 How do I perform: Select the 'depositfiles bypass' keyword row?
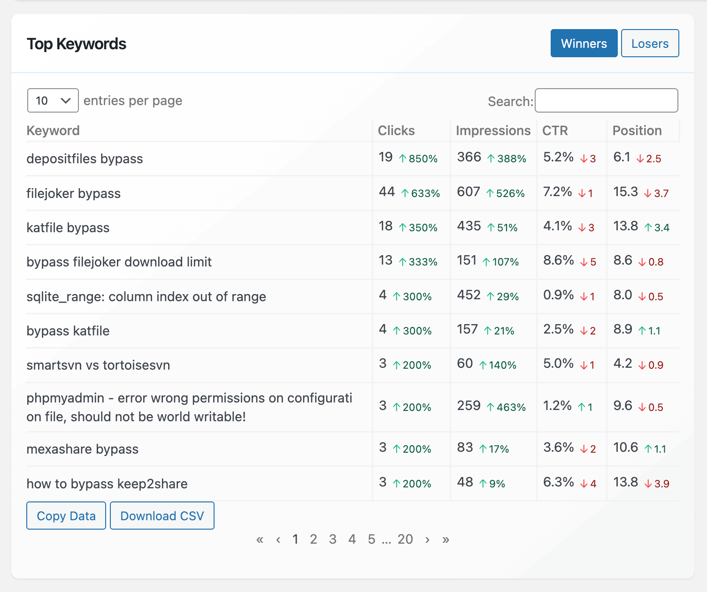click(85, 159)
